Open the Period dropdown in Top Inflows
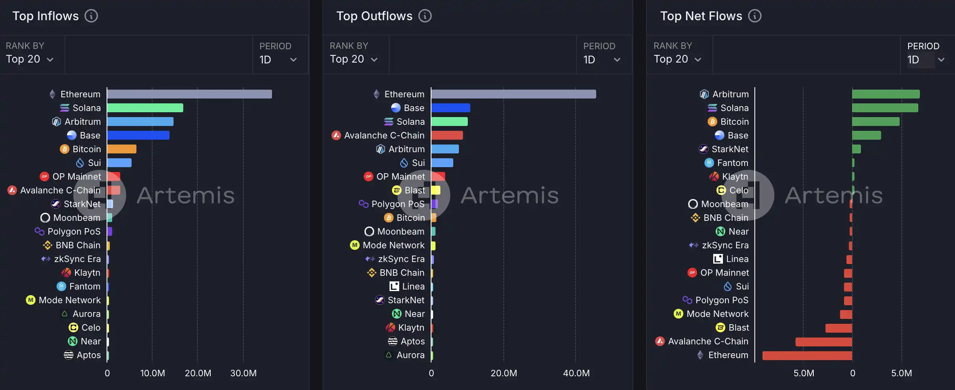This screenshot has width=955, height=390. click(x=278, y=60)
